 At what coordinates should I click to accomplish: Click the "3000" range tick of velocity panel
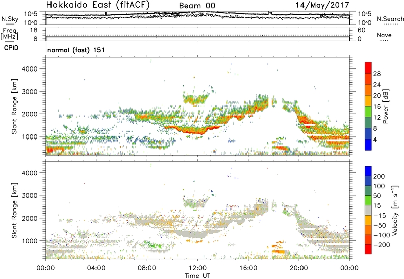tap(30, 195)
